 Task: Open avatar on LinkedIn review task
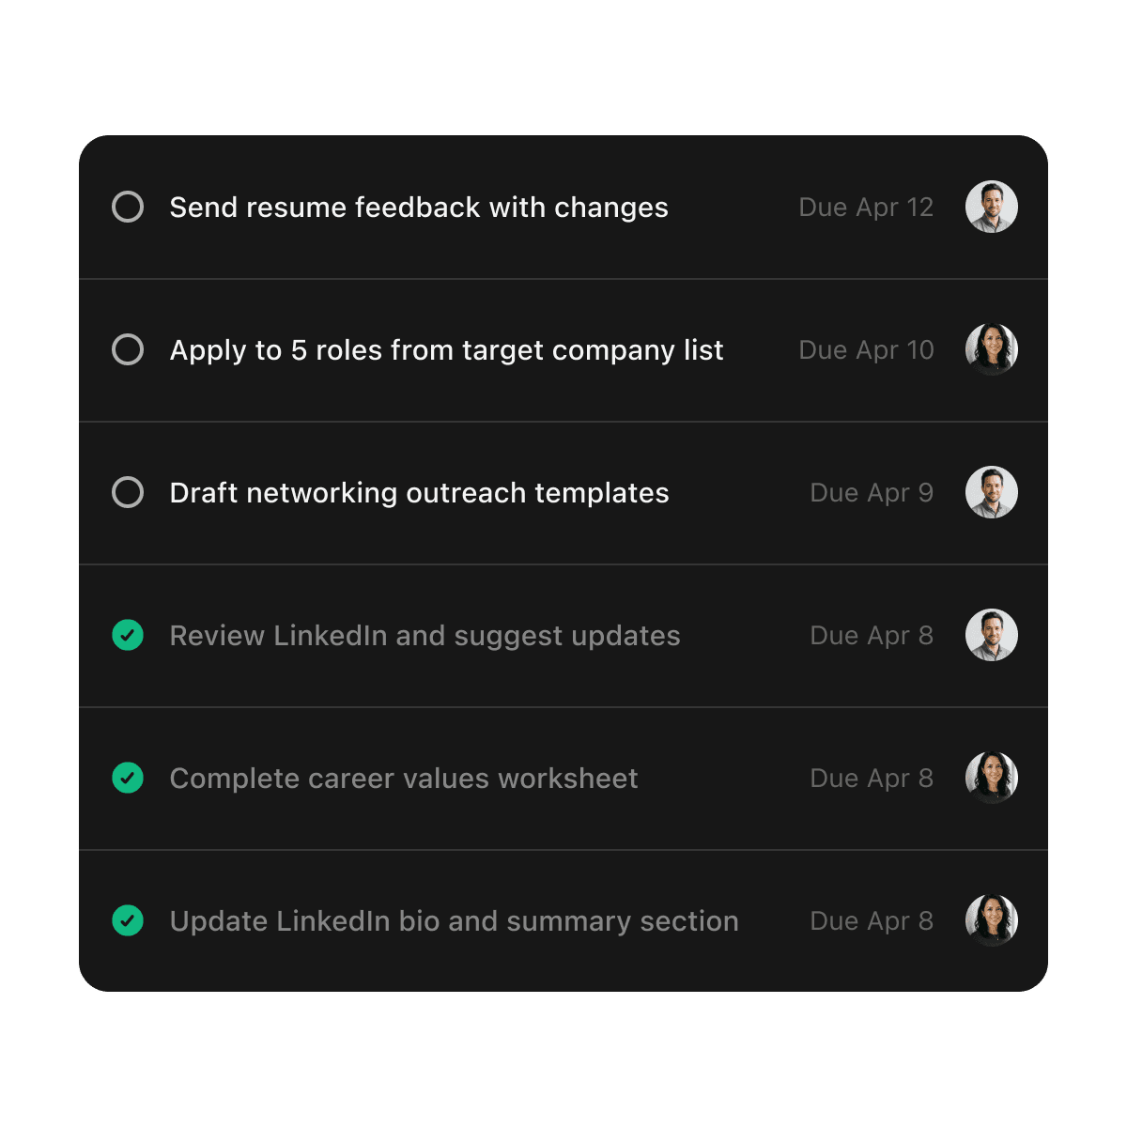992,635
